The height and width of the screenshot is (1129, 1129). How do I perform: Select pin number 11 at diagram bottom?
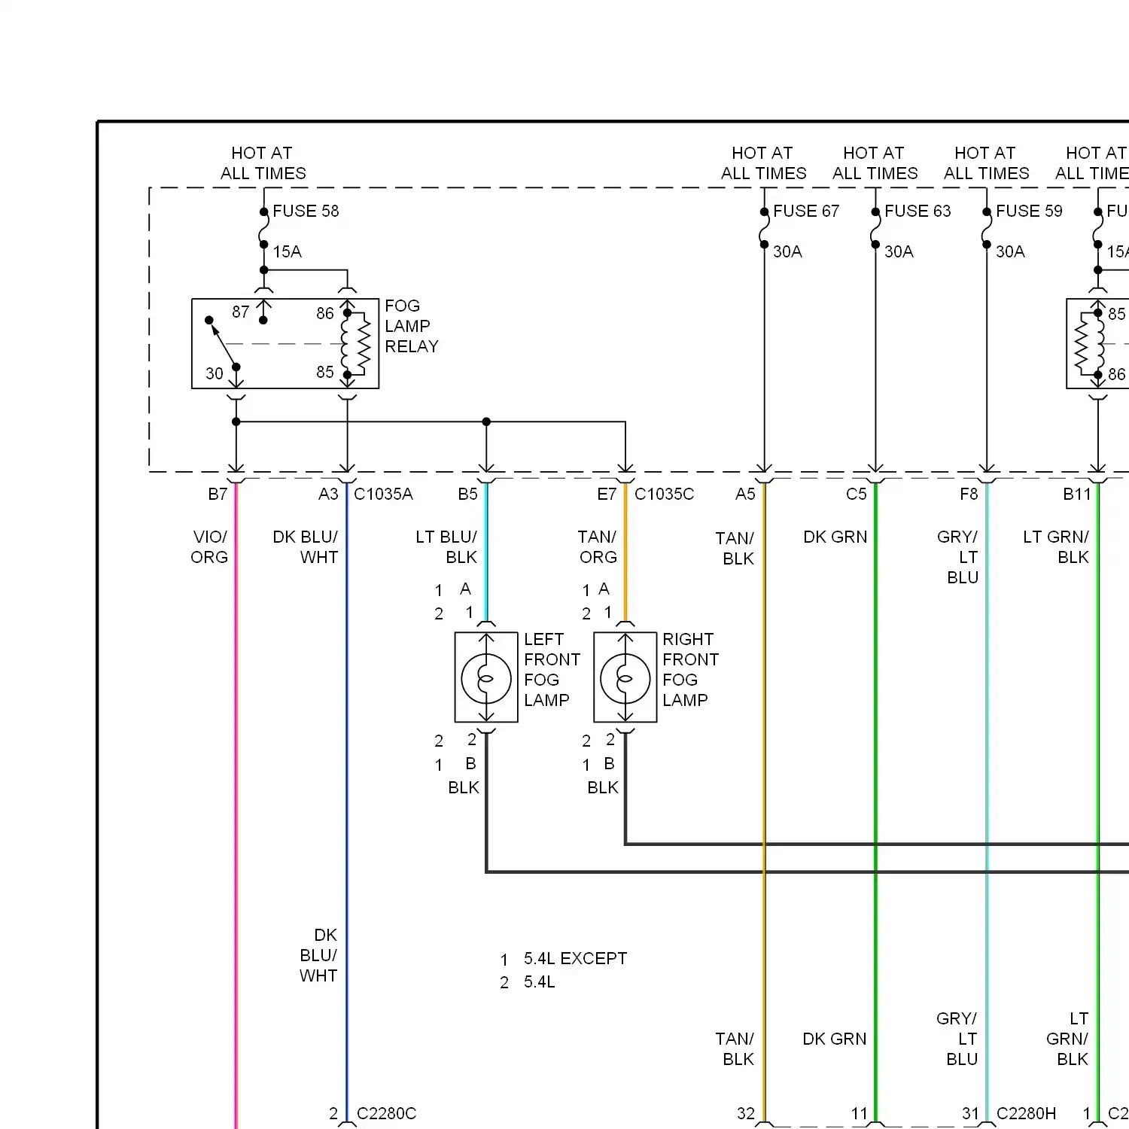860,1113
